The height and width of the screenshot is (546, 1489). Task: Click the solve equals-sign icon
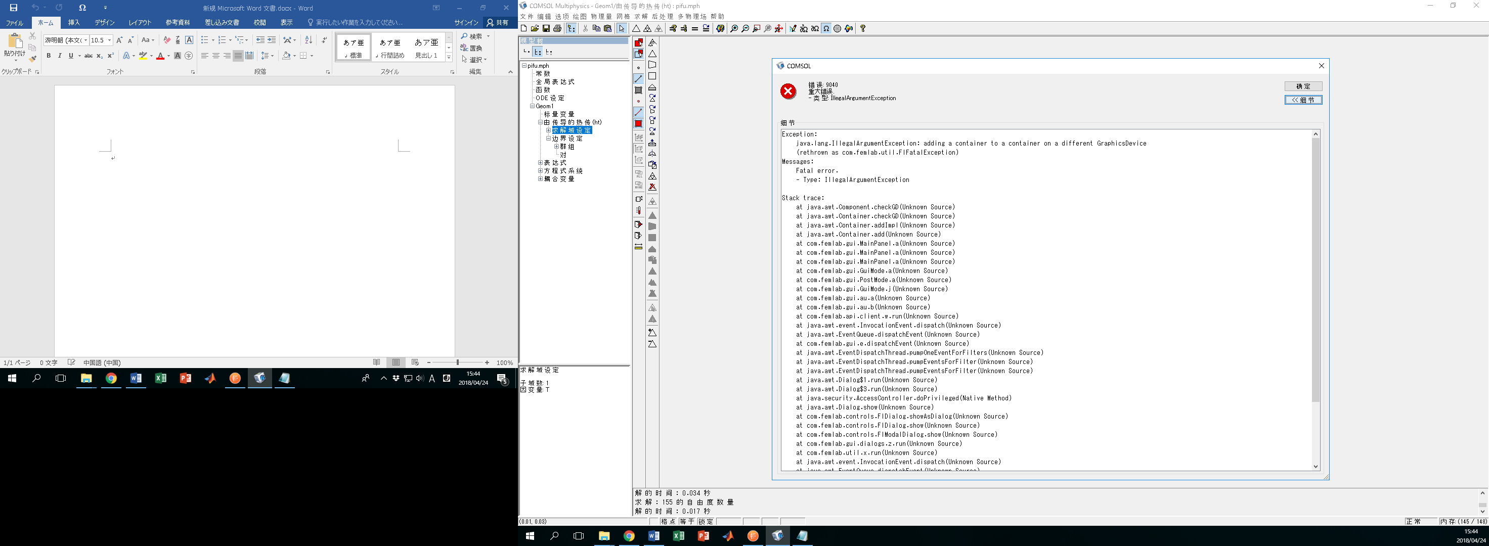(x=695, y=28)
